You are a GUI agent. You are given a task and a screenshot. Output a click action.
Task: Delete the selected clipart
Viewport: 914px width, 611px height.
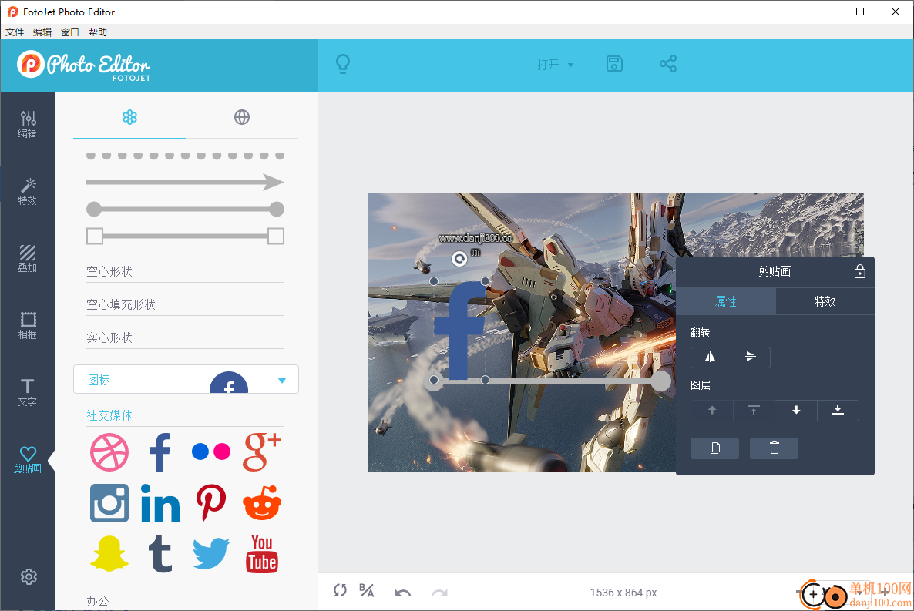pos(774,448)
